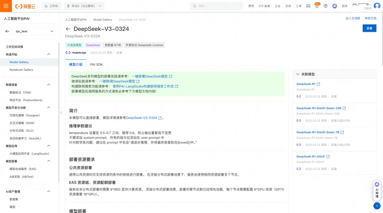The height and width of the screenshot is (213, 383).
Task: Collapse the 模型开发与训练 section
Action: (x=49, y=107)
